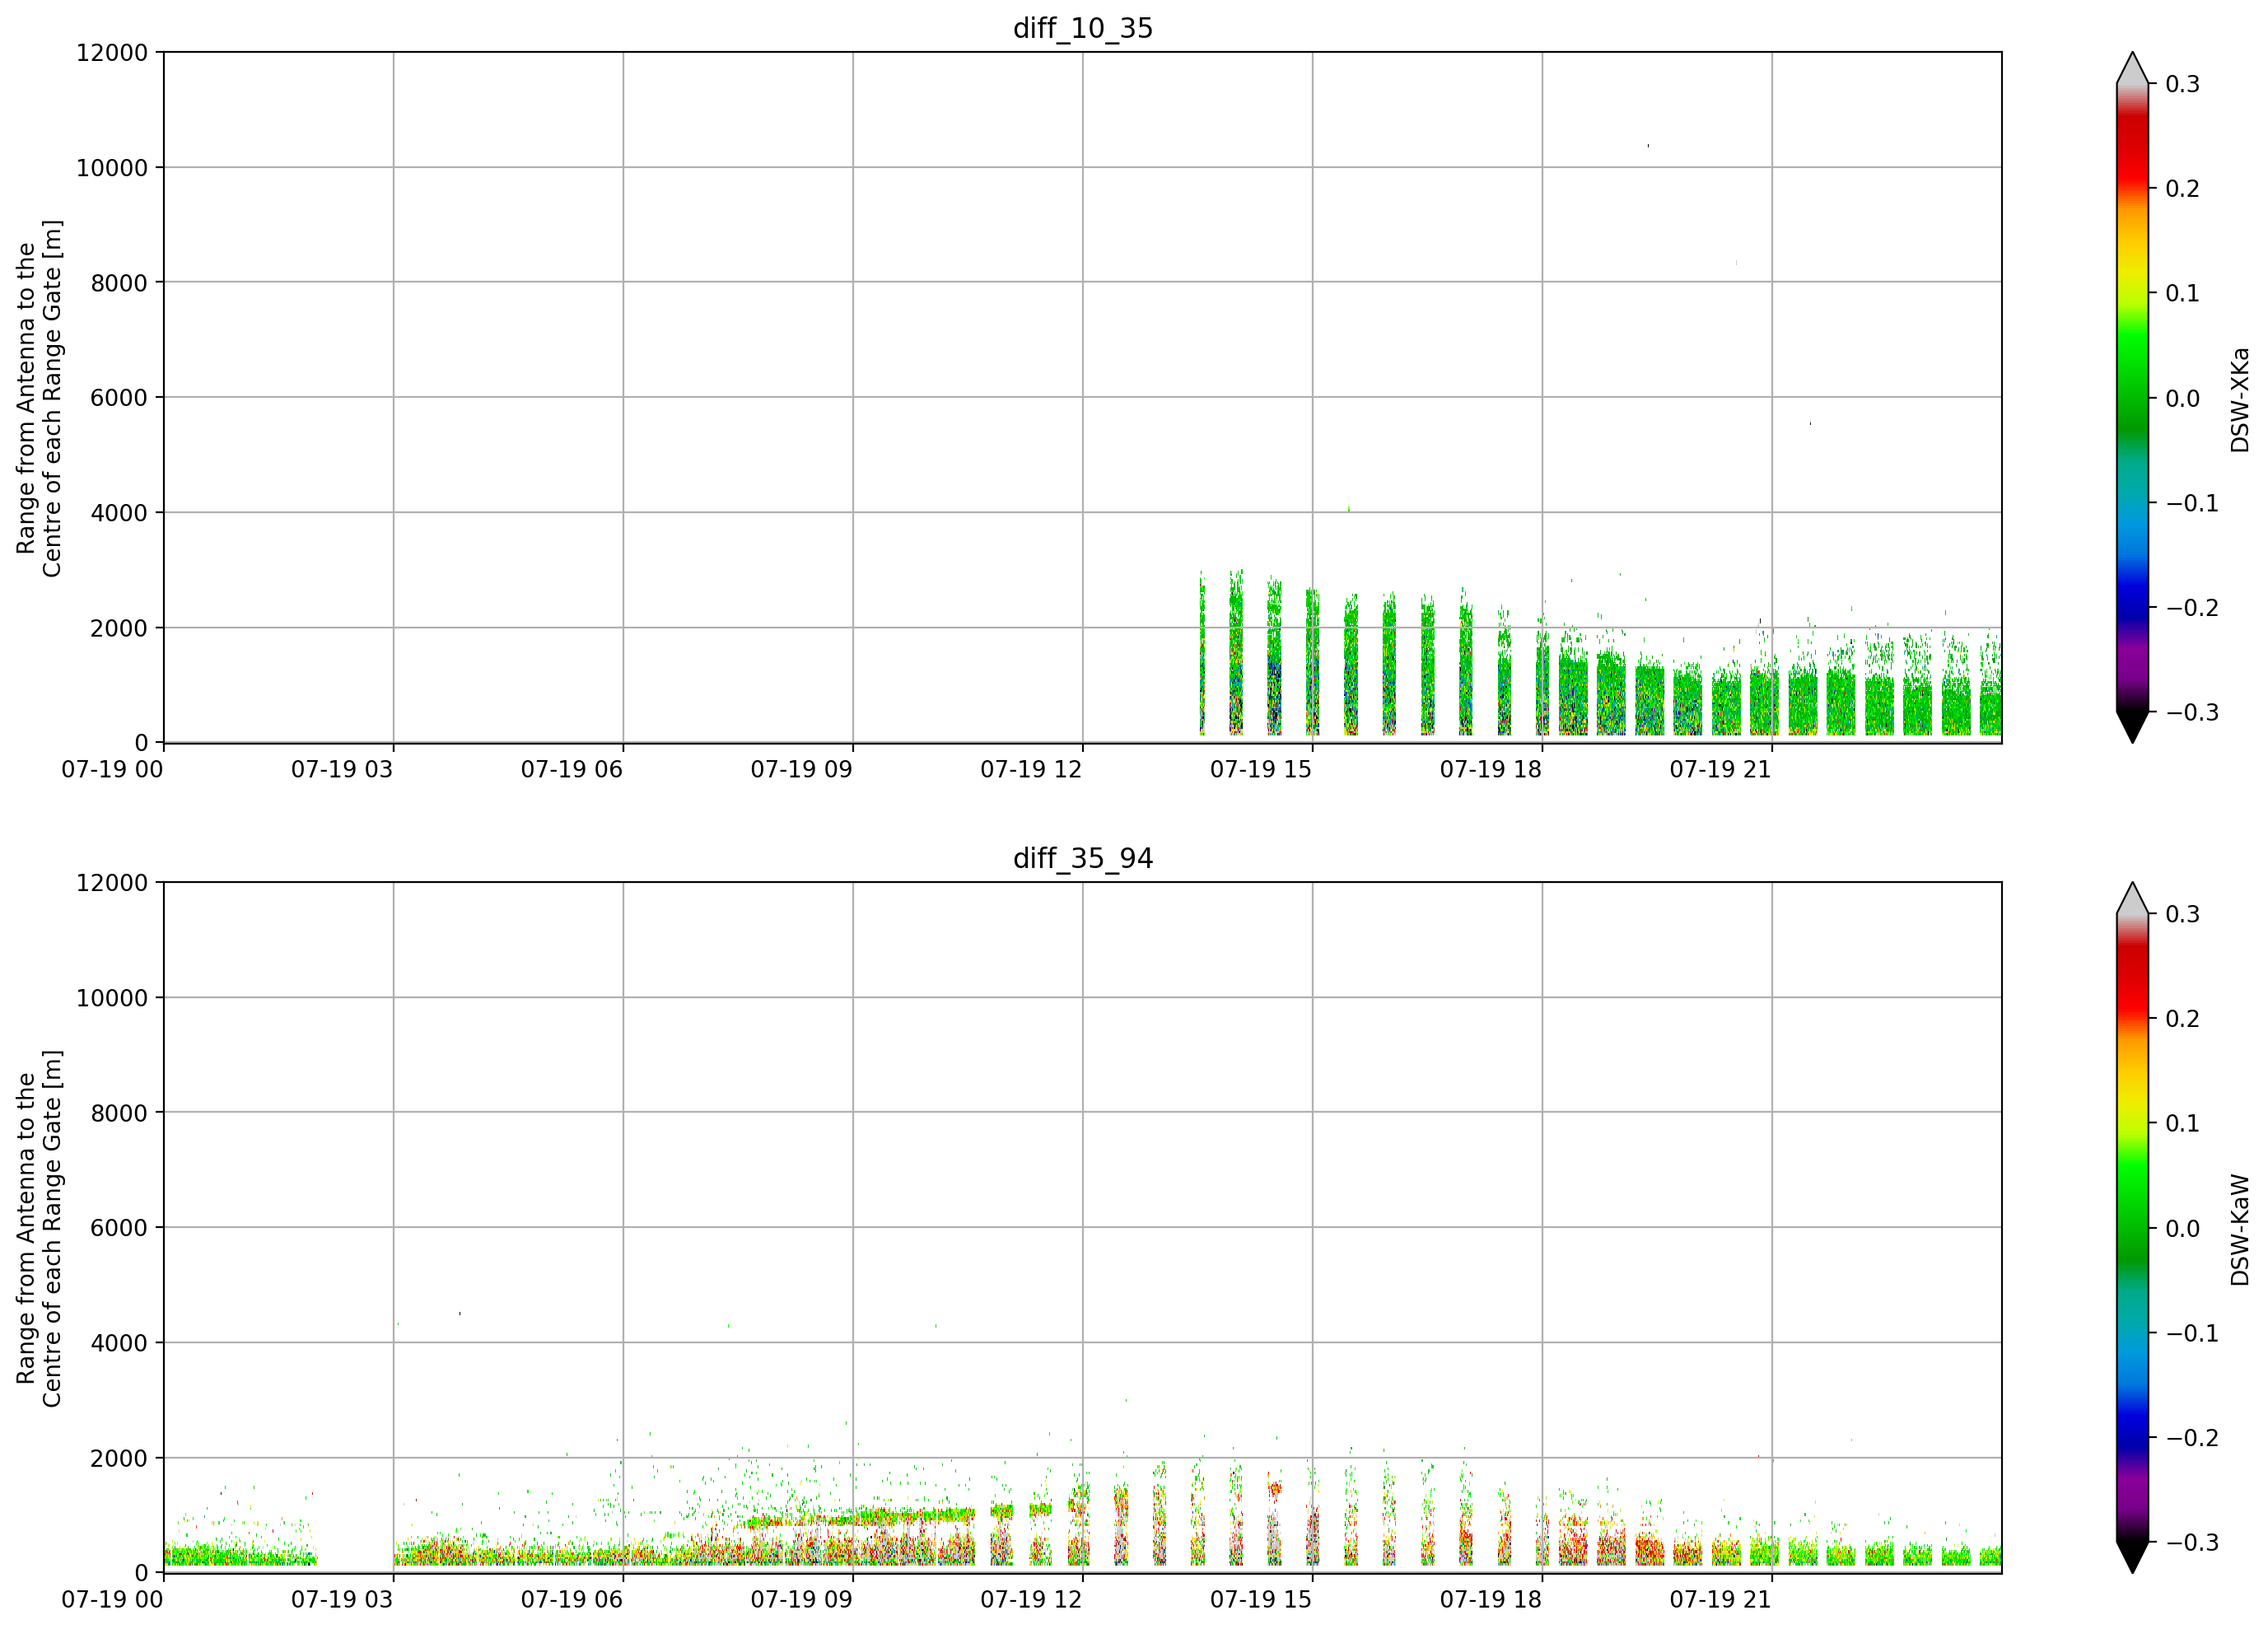Click '07-19 06' x-tick under diff_10_35

pos(572,769)
